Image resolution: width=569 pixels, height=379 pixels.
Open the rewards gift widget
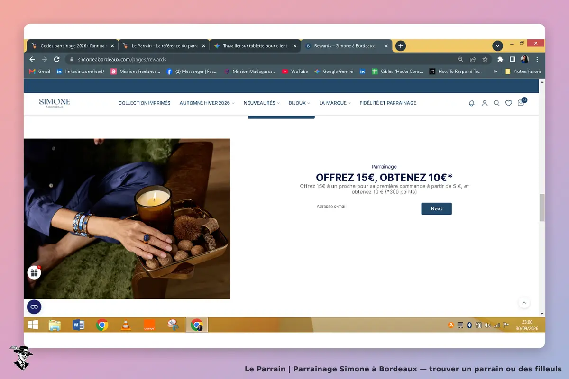[x=34, y=272]
